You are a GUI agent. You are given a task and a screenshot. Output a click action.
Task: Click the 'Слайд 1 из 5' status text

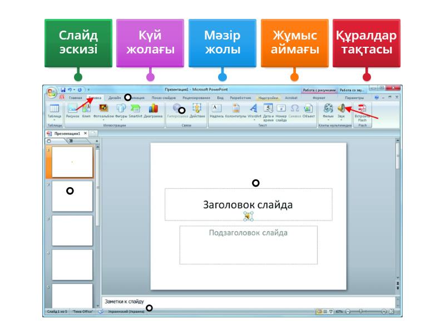[57, 312]
